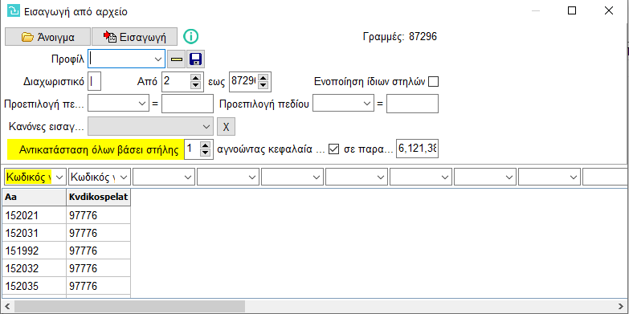Toggle αγνοώντας κεφαλαία checkbox

click(333, 149)
